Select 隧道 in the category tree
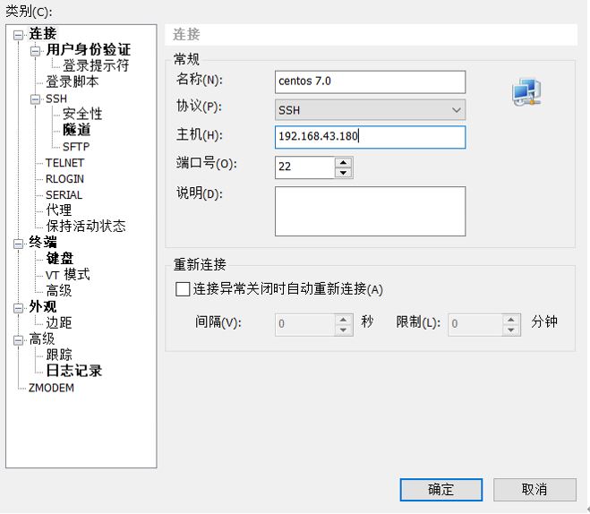The image size is (590, 514). (77, 130)
